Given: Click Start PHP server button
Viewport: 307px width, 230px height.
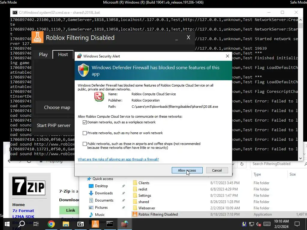Looking at the screenshot, I should [x=54, y=125].
